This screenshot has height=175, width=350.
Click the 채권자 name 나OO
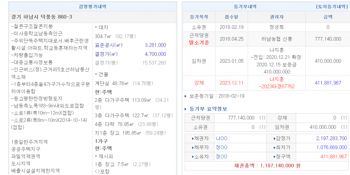221,138
